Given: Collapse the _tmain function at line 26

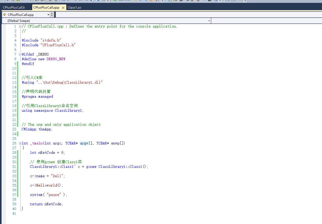Looking at the screenshot, I should 20,143.
